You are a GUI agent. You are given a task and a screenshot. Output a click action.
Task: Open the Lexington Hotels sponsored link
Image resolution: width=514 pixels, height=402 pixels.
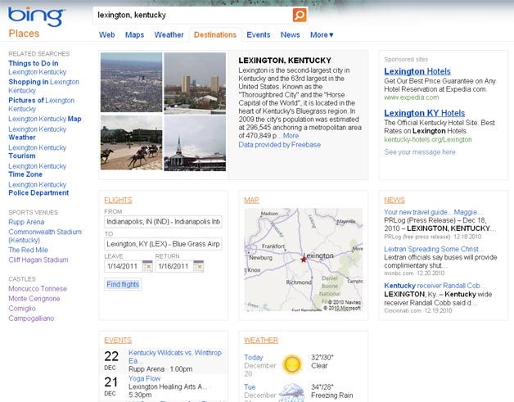(x=417, y=71)
